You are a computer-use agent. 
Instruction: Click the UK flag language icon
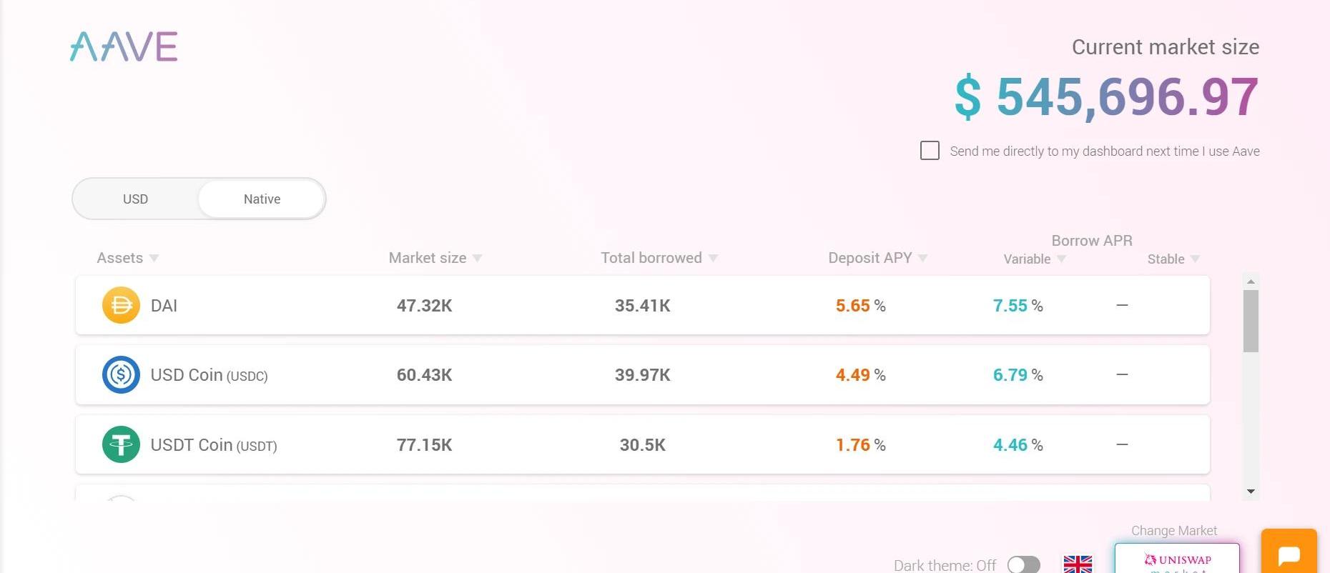(1078, 564)
